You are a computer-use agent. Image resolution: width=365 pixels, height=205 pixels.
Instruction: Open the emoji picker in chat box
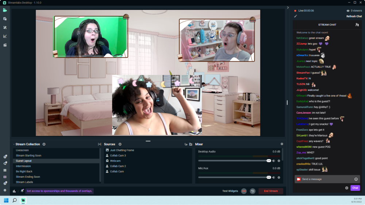[x=356, y=179]
